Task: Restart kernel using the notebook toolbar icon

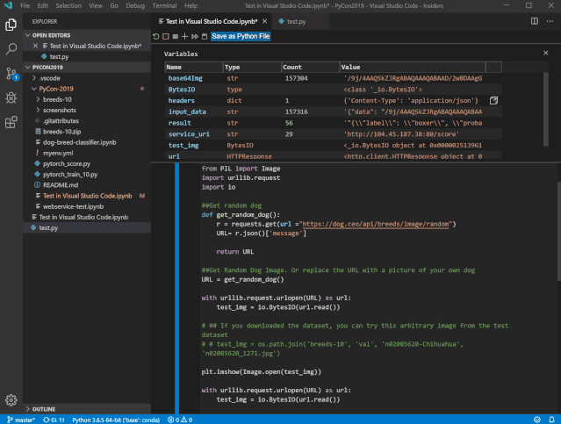Action: (156, 36)
